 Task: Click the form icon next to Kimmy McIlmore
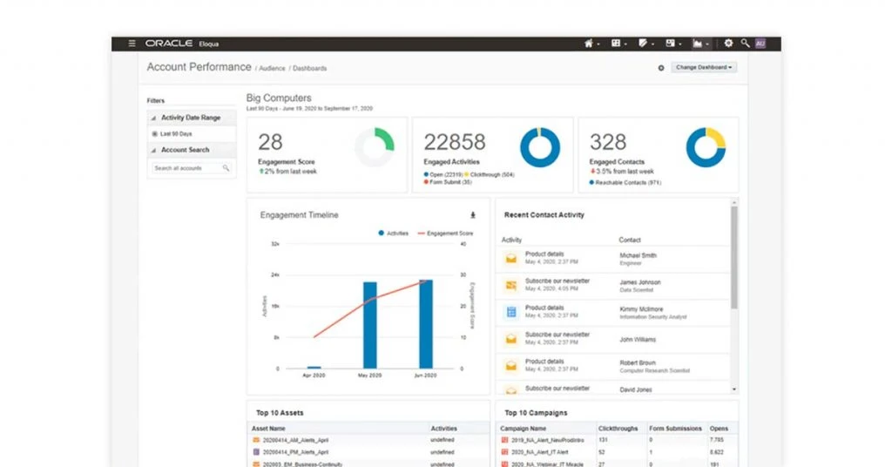511,311
